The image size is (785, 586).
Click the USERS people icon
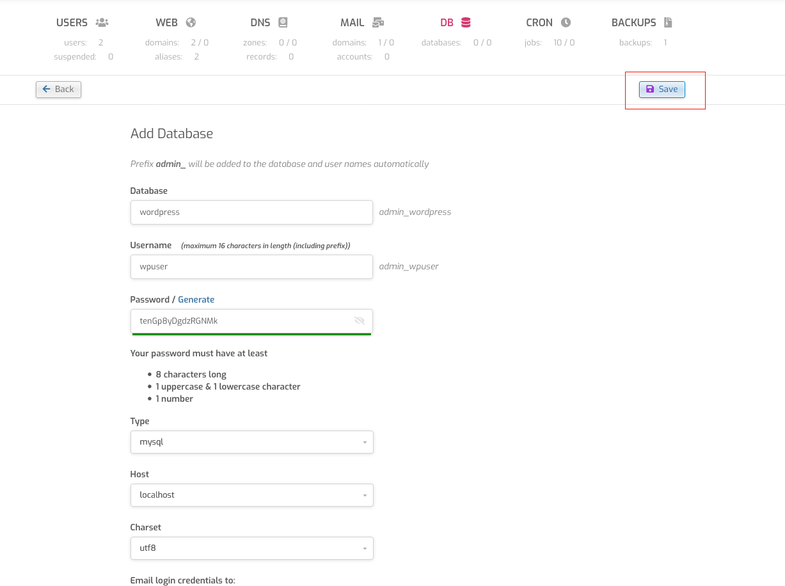(102, 22)
